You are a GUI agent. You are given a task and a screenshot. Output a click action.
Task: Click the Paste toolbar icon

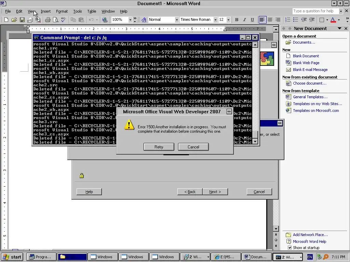point(81,20)
